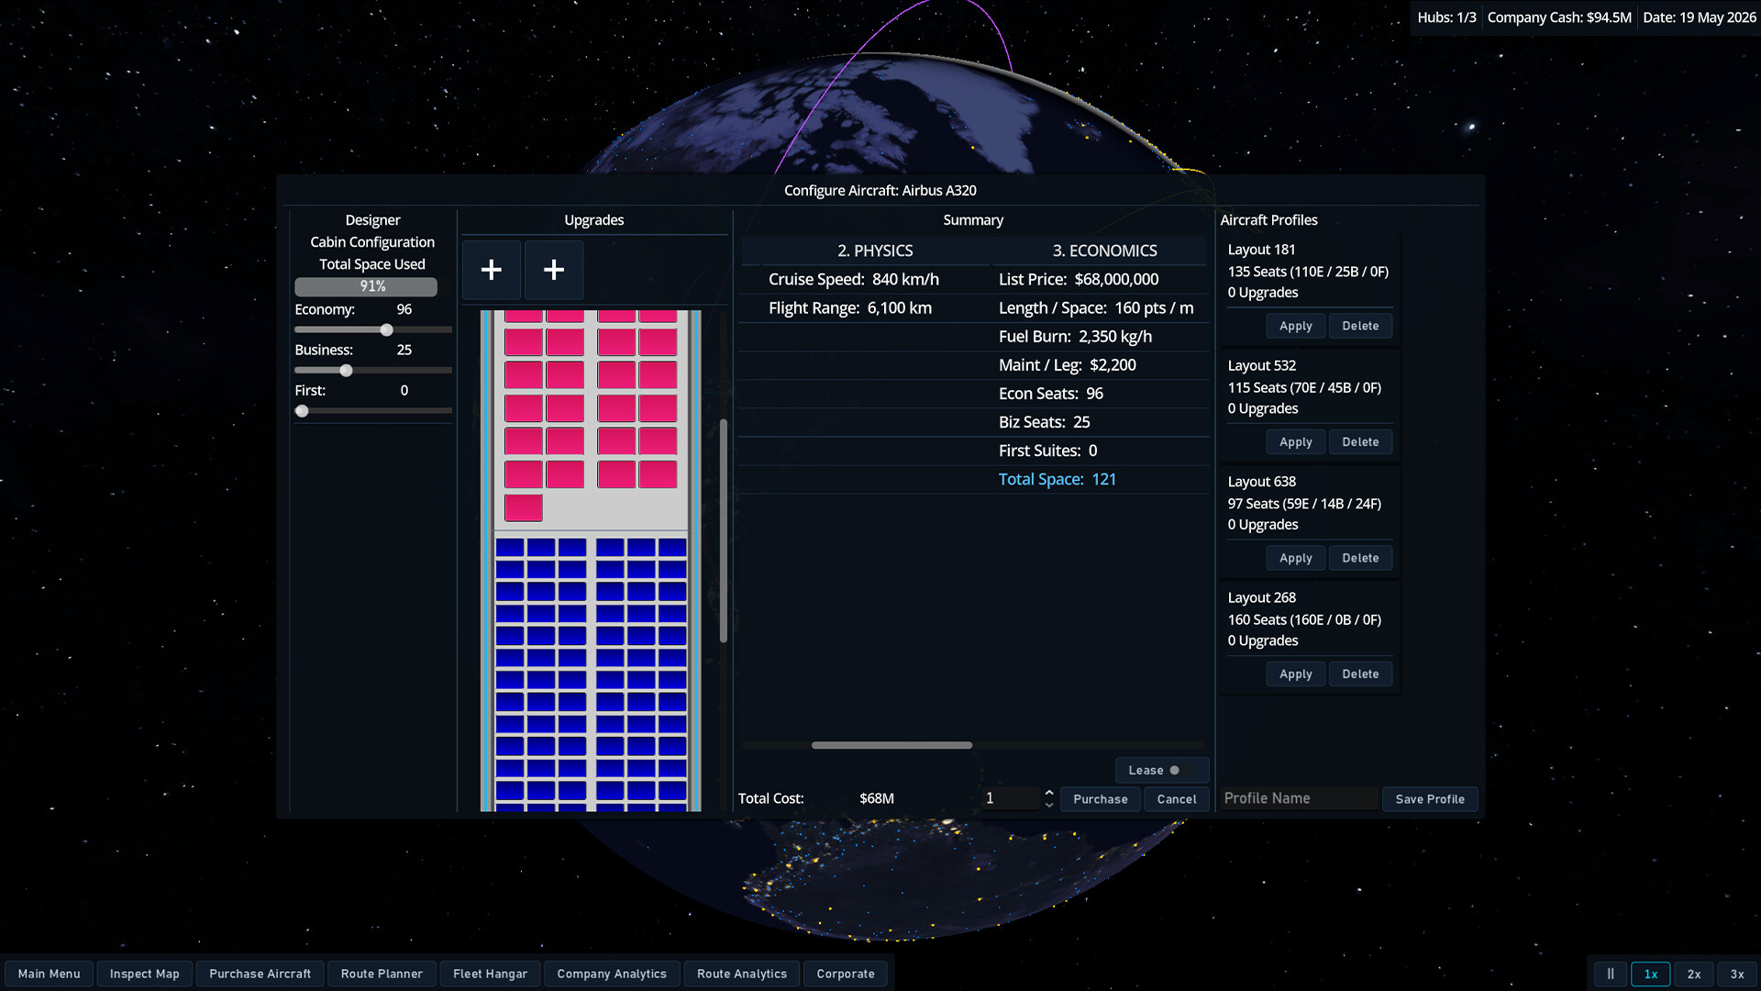Set game speed to 3x
1761x991 pixels.
(1737, 974)
